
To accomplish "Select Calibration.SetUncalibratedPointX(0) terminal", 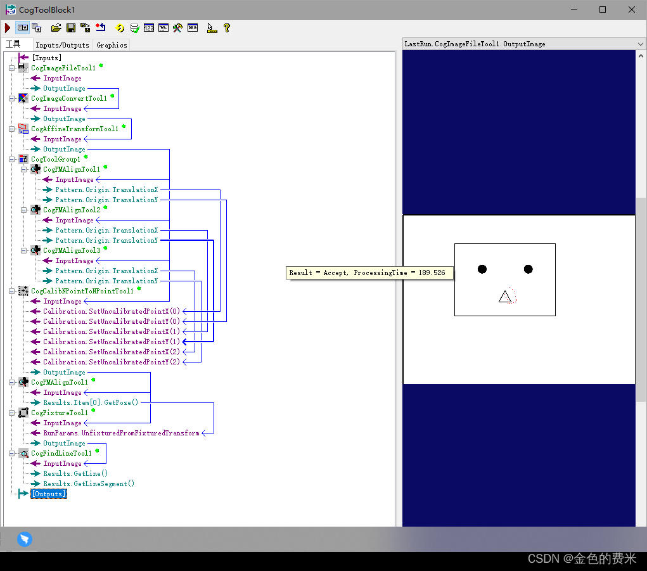I will coord(112,311).
